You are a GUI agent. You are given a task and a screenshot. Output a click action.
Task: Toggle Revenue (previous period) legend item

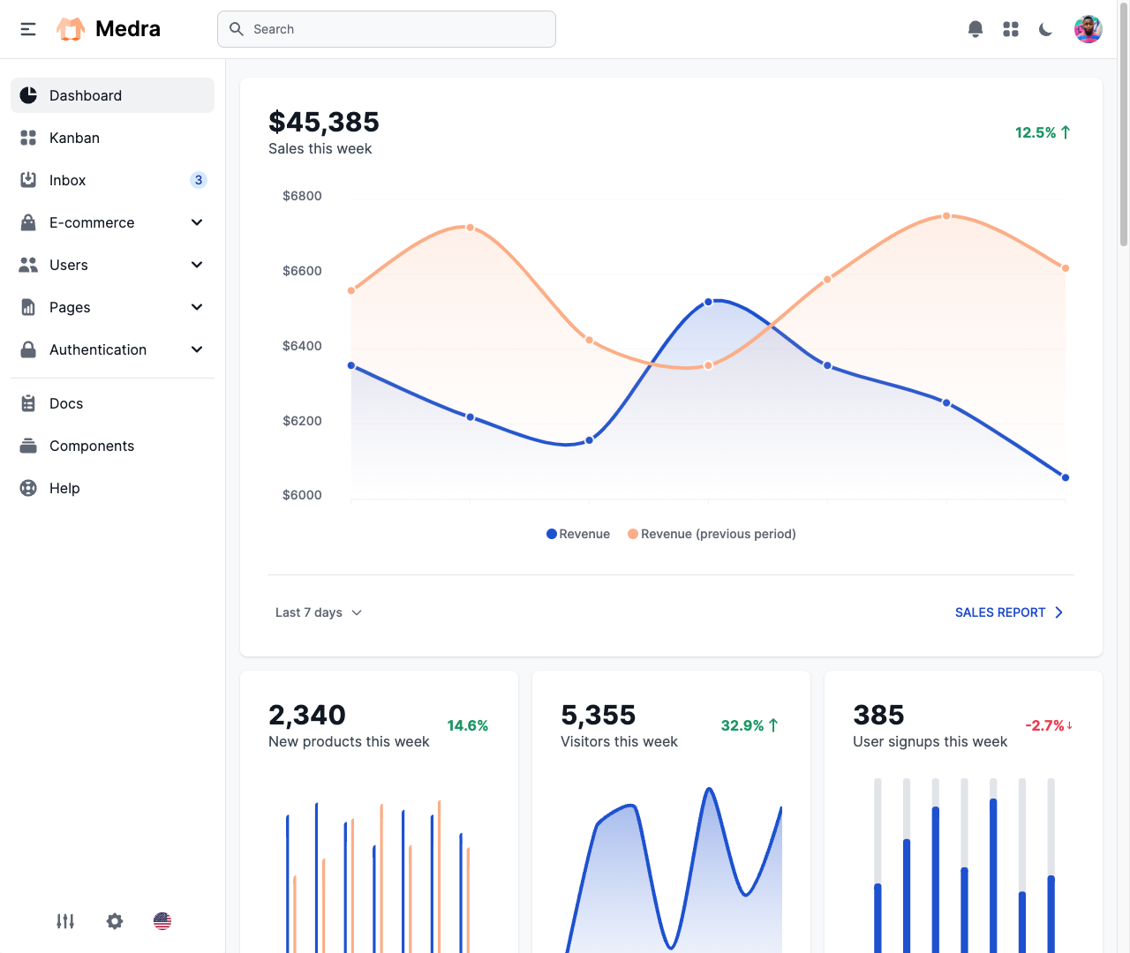pos(712,534)
